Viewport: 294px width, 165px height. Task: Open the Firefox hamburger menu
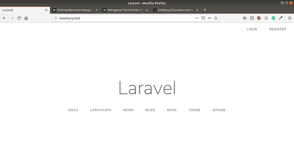(x=290, y=18)
